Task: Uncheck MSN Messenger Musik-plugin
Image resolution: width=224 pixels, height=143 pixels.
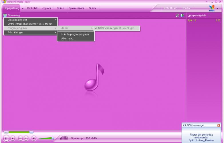Action: pyautogui.click(x=116, y=28)
